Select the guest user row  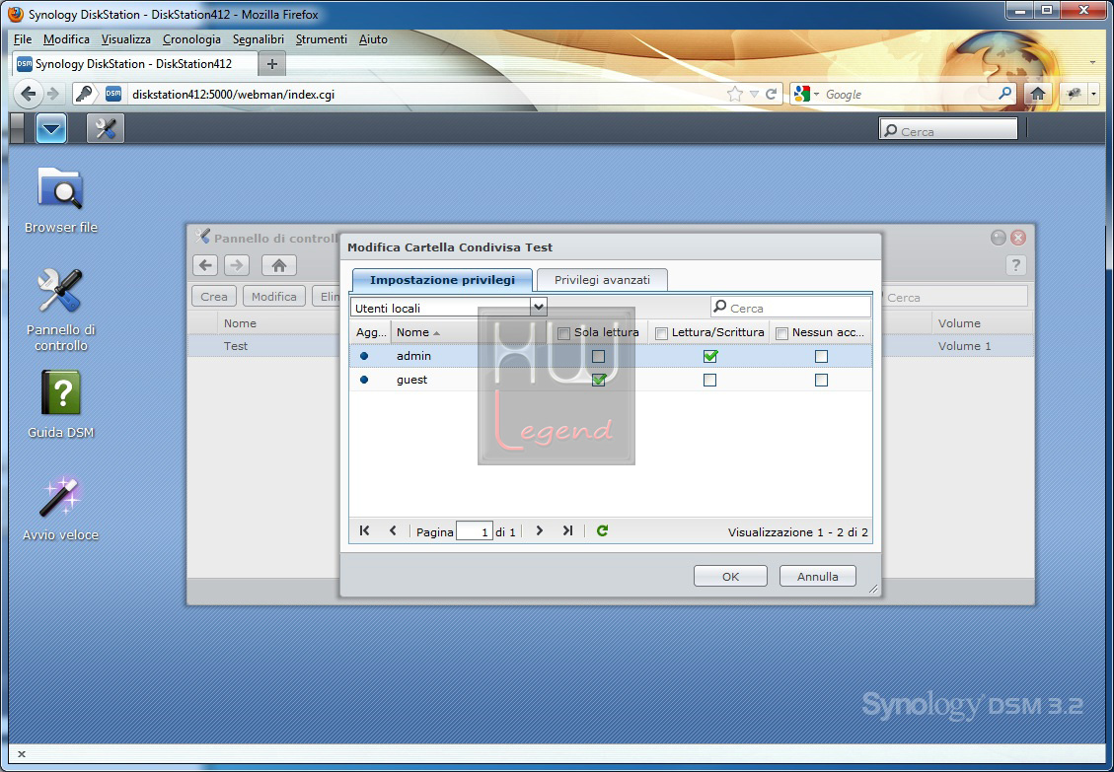point(611,380)
